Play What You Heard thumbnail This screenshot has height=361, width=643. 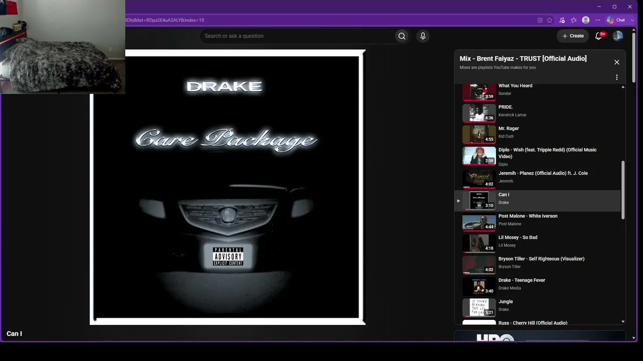479,93
